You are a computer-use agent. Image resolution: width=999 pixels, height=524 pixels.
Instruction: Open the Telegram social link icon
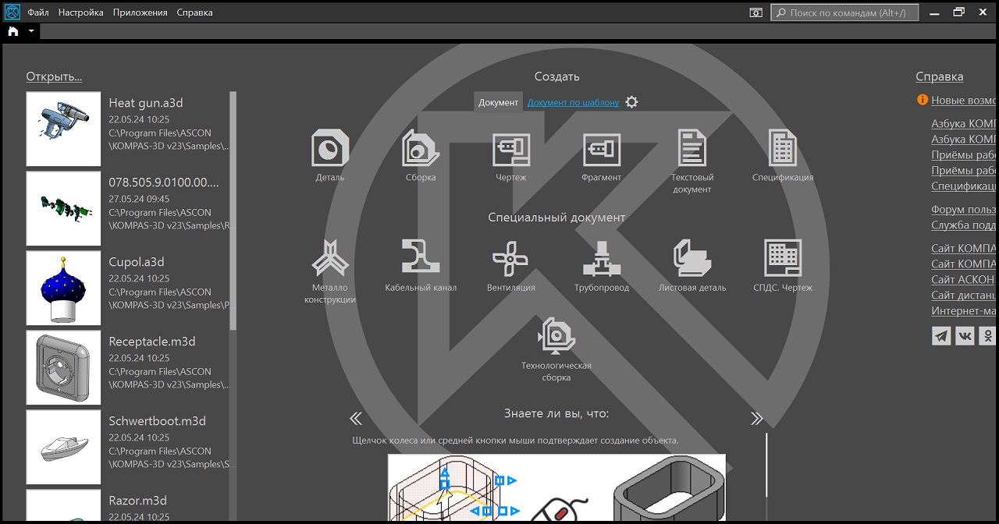click(942, 335)
